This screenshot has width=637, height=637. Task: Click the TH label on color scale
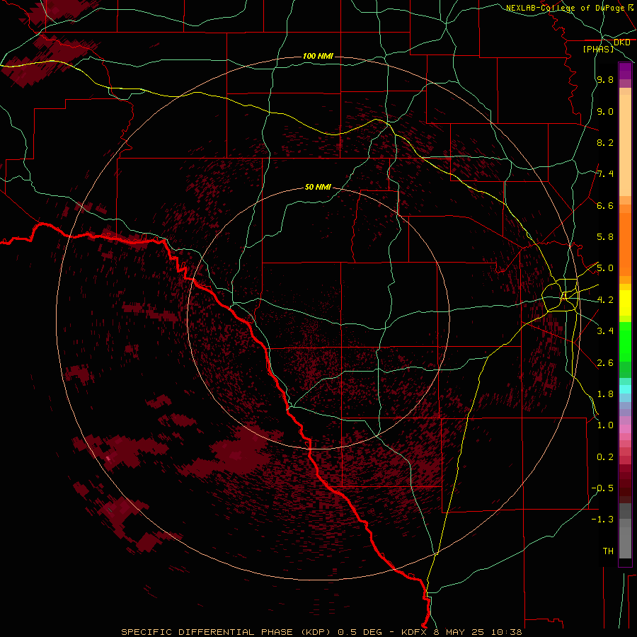[608, 551]
